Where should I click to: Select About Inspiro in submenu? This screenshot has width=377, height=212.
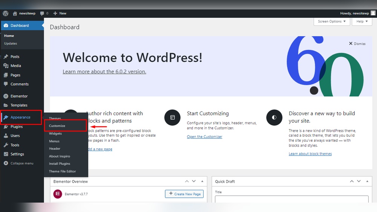point(60,156)
